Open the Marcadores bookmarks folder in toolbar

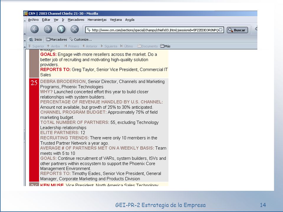pos(57,39)
